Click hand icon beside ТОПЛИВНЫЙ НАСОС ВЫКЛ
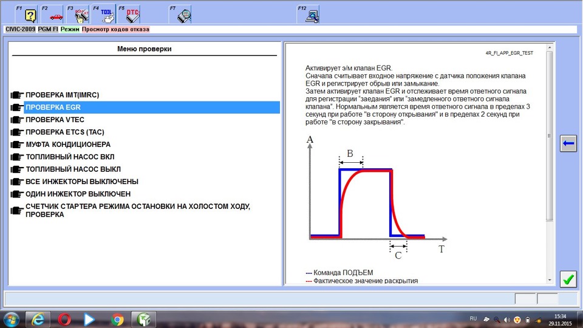583x328 pixels. pos(17,169)
